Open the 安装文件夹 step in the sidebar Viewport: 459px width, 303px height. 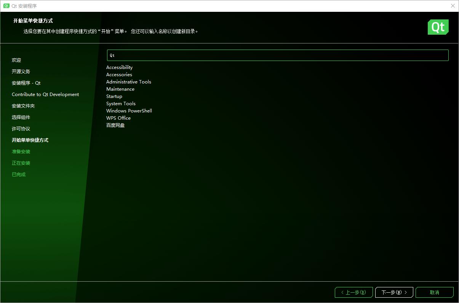click(x=23, y=106)
